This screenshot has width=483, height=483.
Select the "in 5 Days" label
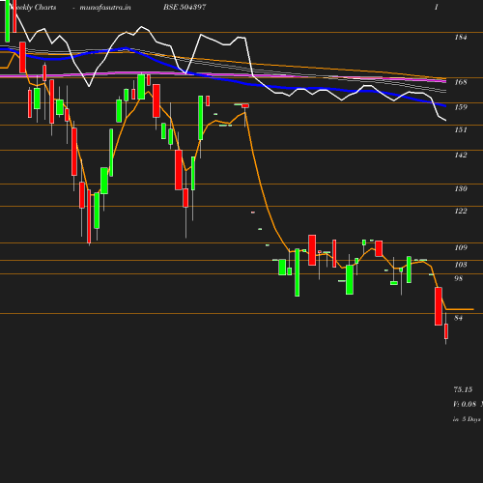click(x=467, y=419)
